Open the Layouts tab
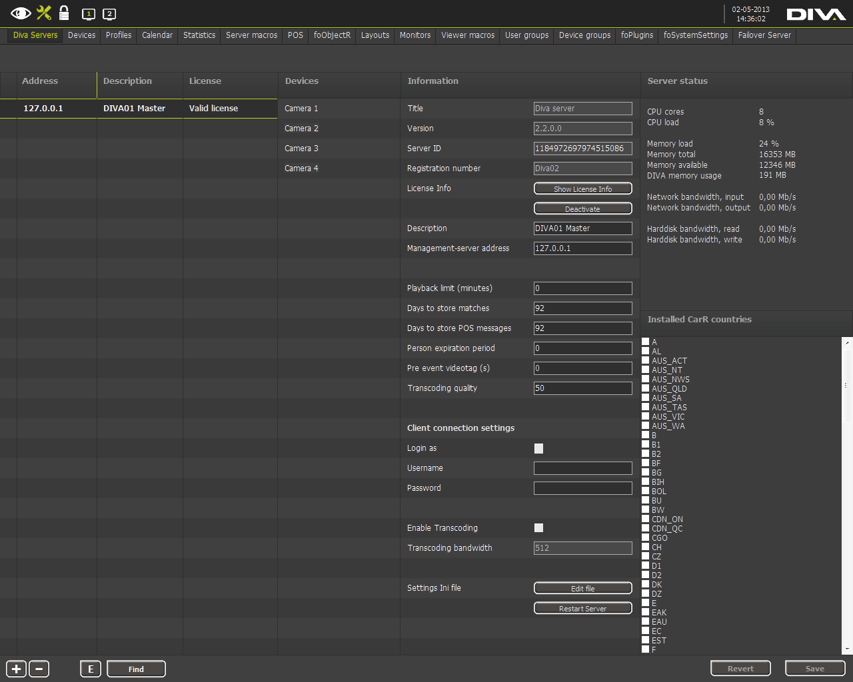Image resolution: width=853 pixels, height=682 pixels. (375, 35)
